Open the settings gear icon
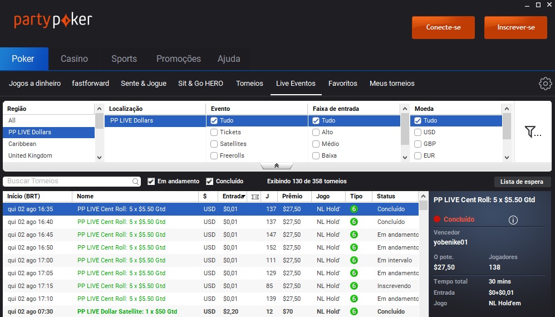Screen dimensions: 555x317 tap(545, 84)
